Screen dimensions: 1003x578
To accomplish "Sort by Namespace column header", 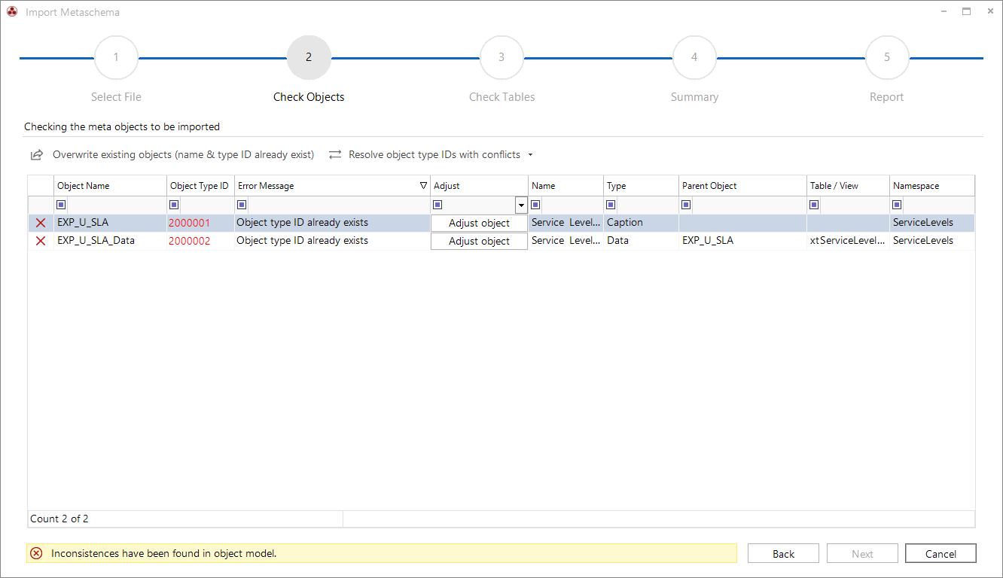I will pos(932,186).
